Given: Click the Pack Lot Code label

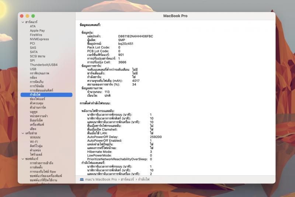Looking at the screenshot, I should [x=98, y=48].
